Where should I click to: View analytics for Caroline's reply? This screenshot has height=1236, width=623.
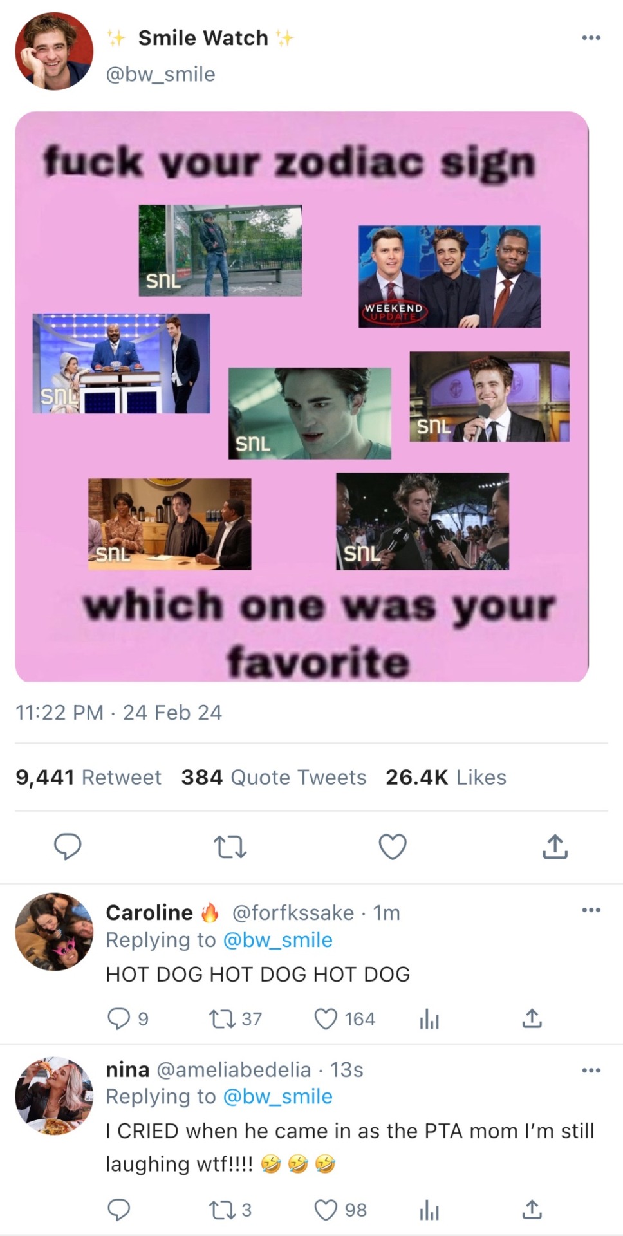(x=429, y=1018)
